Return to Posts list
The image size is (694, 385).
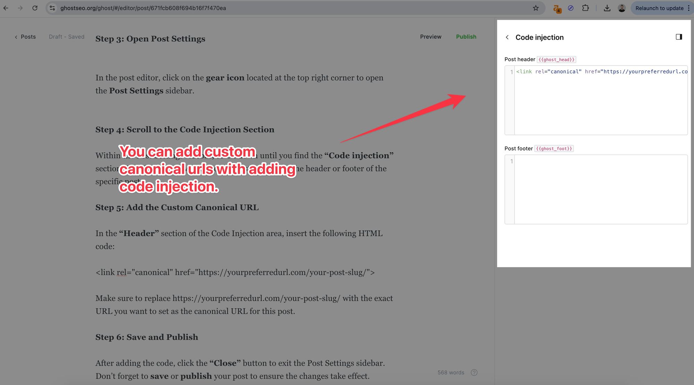(25, 37)
